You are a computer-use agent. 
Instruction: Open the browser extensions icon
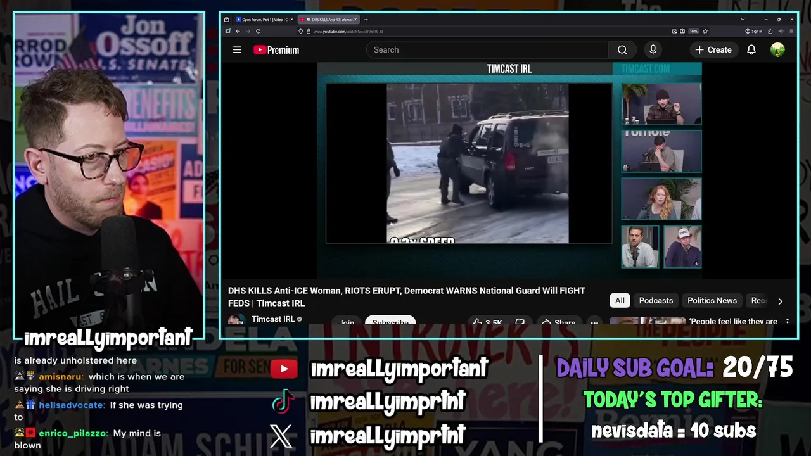770,31
